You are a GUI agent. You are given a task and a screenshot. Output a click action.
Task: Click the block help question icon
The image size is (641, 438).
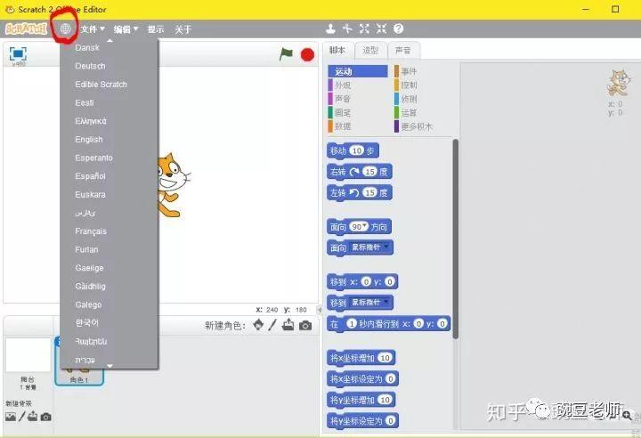(399, 28)
